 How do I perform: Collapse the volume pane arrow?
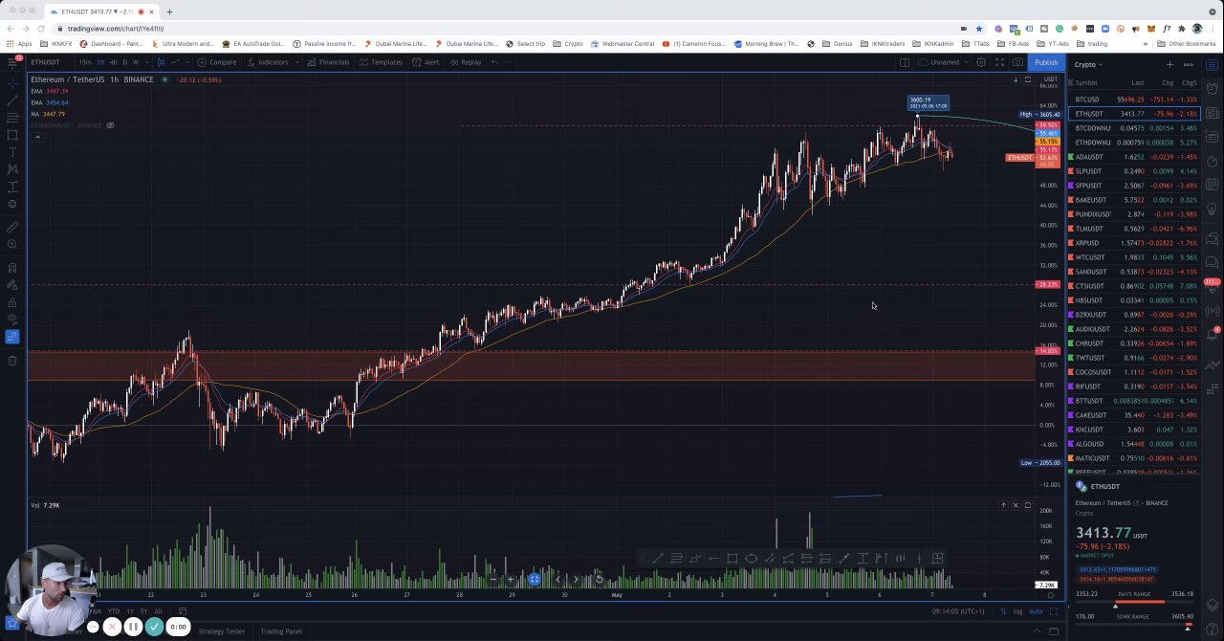tap(1003, 505)
